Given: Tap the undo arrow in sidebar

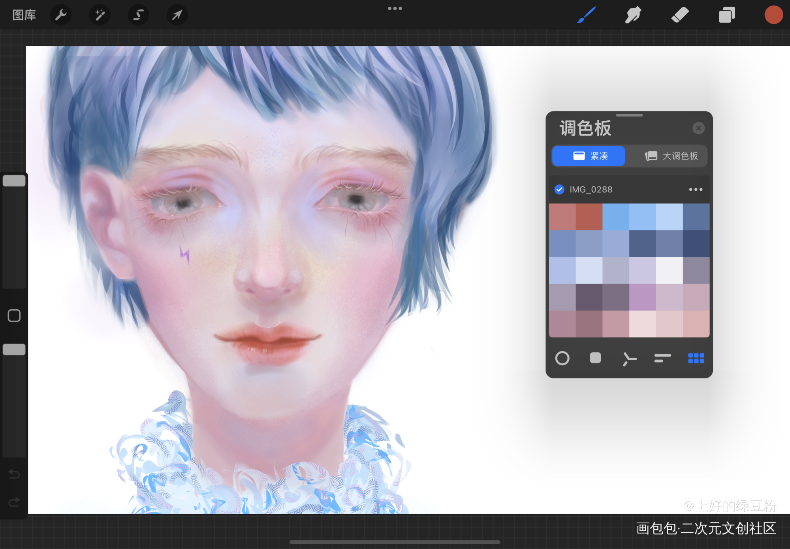Looking at the screenshot, I should click(14, 474).
